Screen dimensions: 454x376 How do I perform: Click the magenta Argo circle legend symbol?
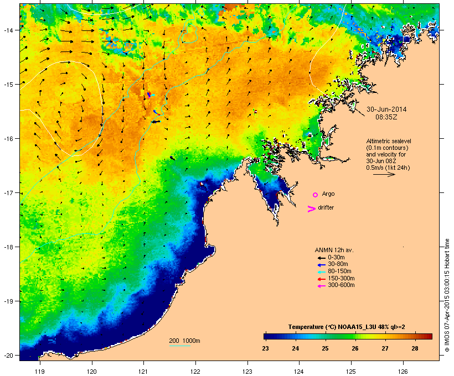tap(316, 195)
